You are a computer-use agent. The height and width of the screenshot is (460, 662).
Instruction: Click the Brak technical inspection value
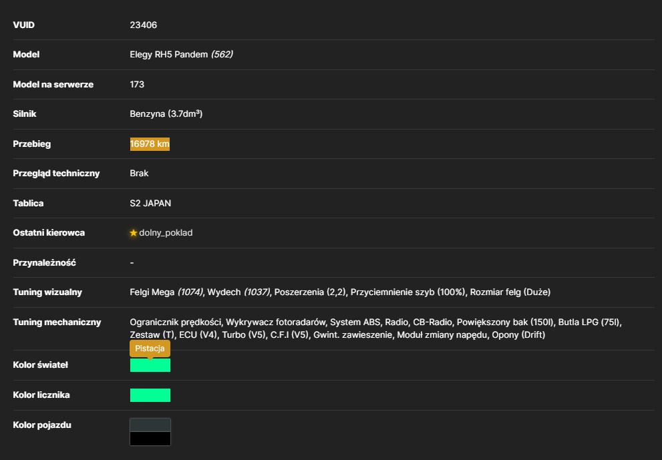[140, 174]
